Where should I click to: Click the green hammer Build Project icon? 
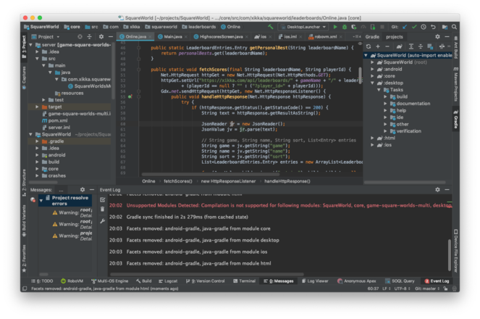(x=270, y=27)
